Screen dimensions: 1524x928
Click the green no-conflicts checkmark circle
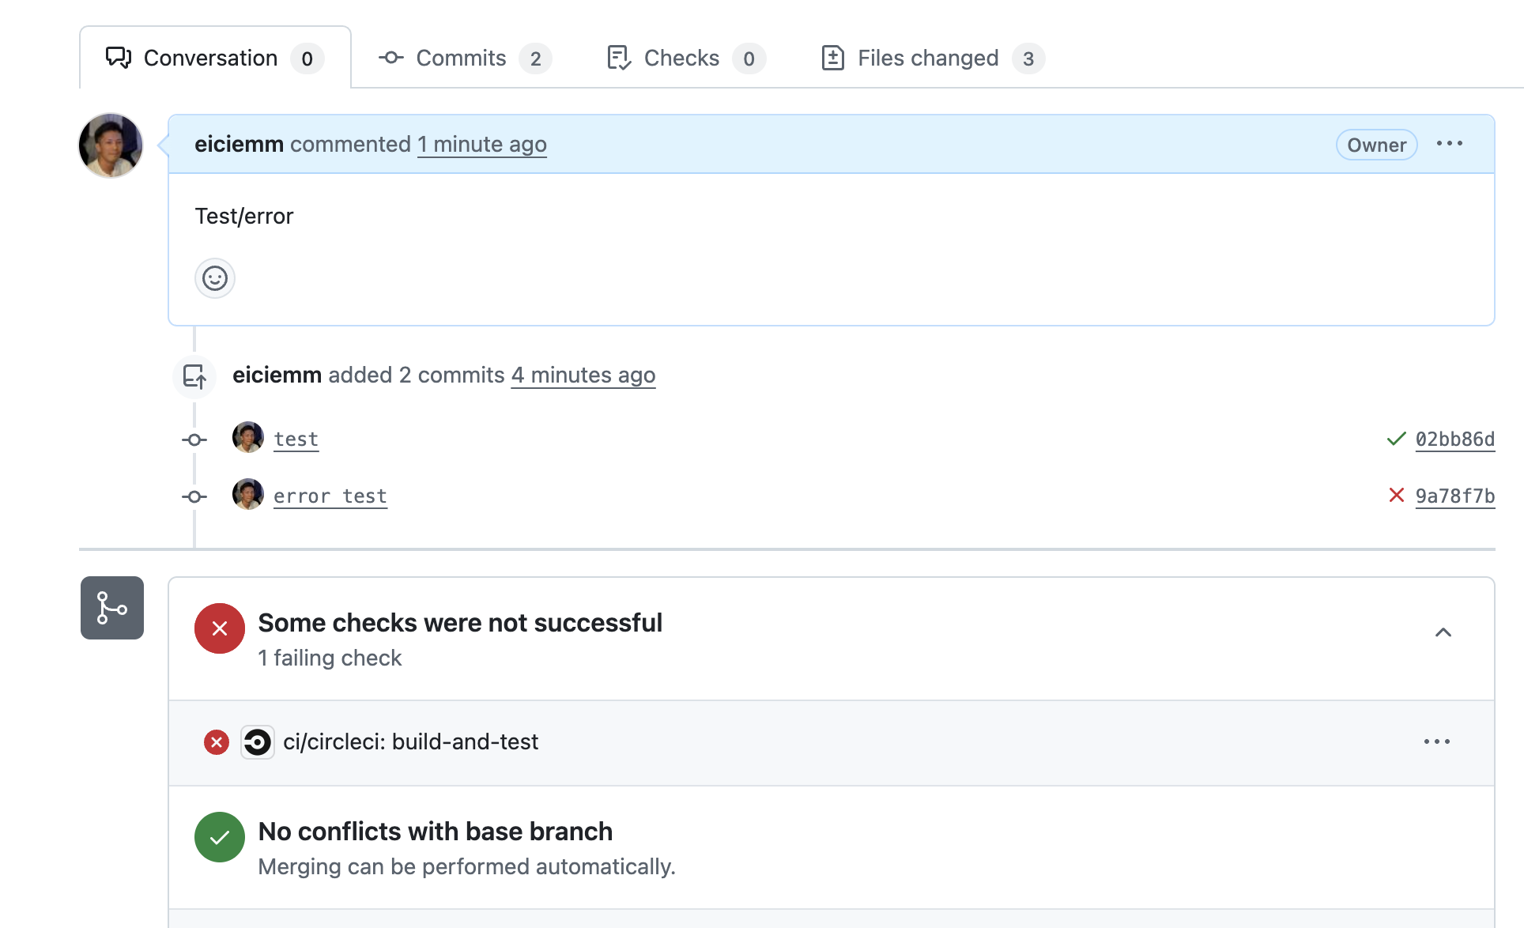click(x=220, y=837)
